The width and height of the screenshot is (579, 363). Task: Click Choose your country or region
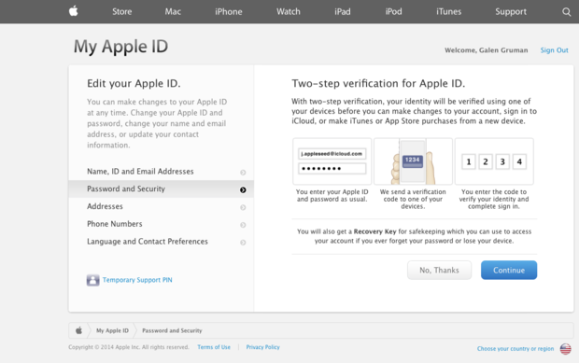pyautogui.click(x=515, y=349)
